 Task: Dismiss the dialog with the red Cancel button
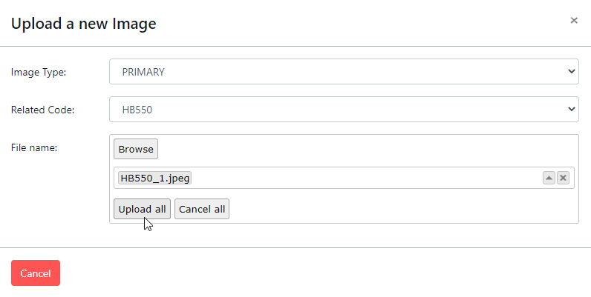tap(36, 273)
